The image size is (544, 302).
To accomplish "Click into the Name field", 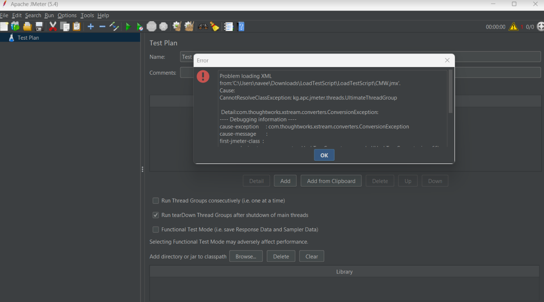I will (360, 57).
